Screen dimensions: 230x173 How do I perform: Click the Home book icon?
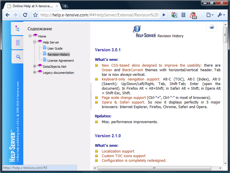[x=35, y=35]
